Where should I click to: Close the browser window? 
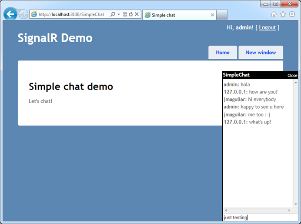(x=290, y=4)
